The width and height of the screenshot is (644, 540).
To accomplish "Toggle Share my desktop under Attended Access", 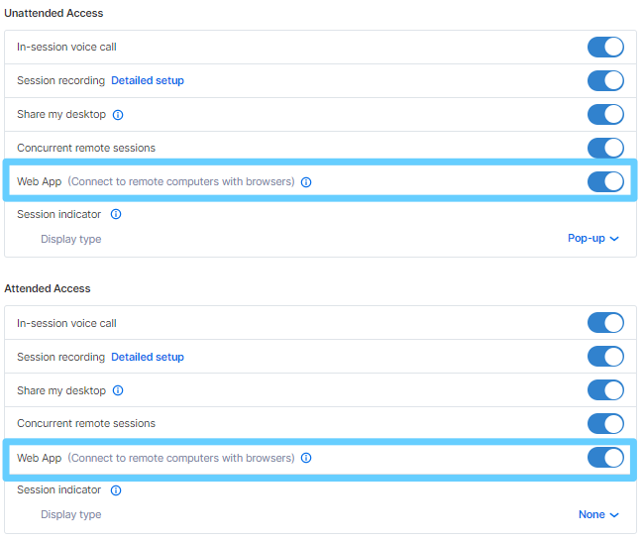I will 605,390.
